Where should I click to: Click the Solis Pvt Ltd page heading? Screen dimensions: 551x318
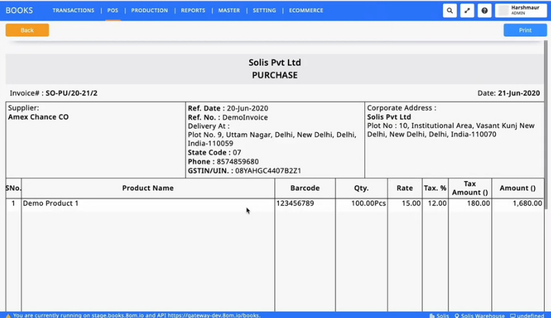coord(275,63)
